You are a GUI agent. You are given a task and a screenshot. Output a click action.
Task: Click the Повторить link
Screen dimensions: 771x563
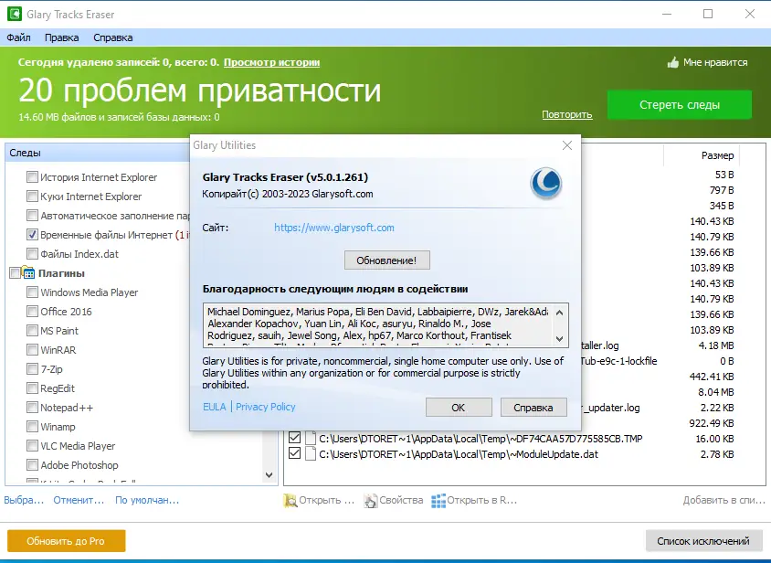[x=567, y=114]
